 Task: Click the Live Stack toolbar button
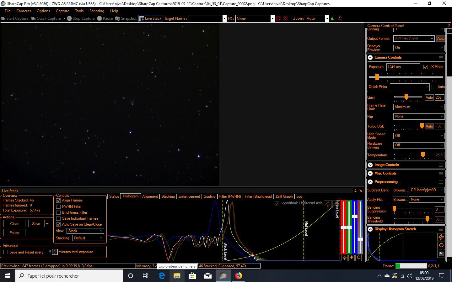coord(151,18)
